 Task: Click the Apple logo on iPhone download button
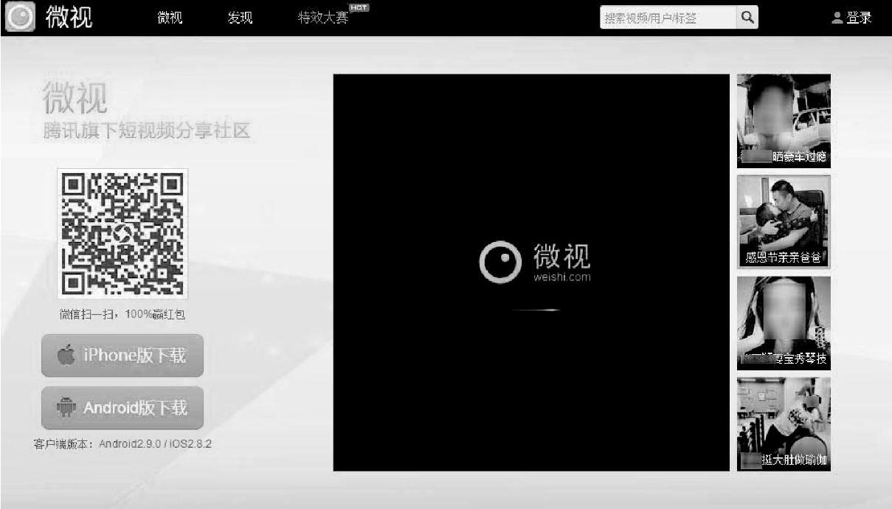click(66, 356)
